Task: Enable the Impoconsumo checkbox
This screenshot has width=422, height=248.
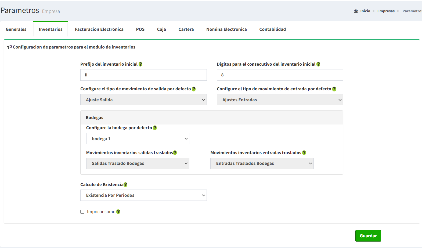Action: (82, 212)
